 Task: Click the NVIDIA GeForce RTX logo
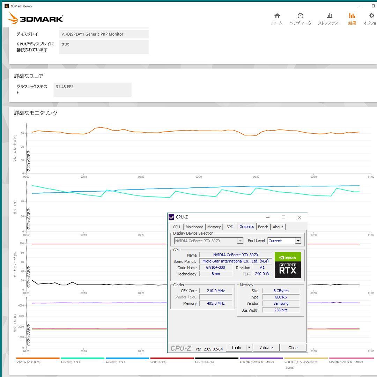pyautogui.click(x=288, y=265)
